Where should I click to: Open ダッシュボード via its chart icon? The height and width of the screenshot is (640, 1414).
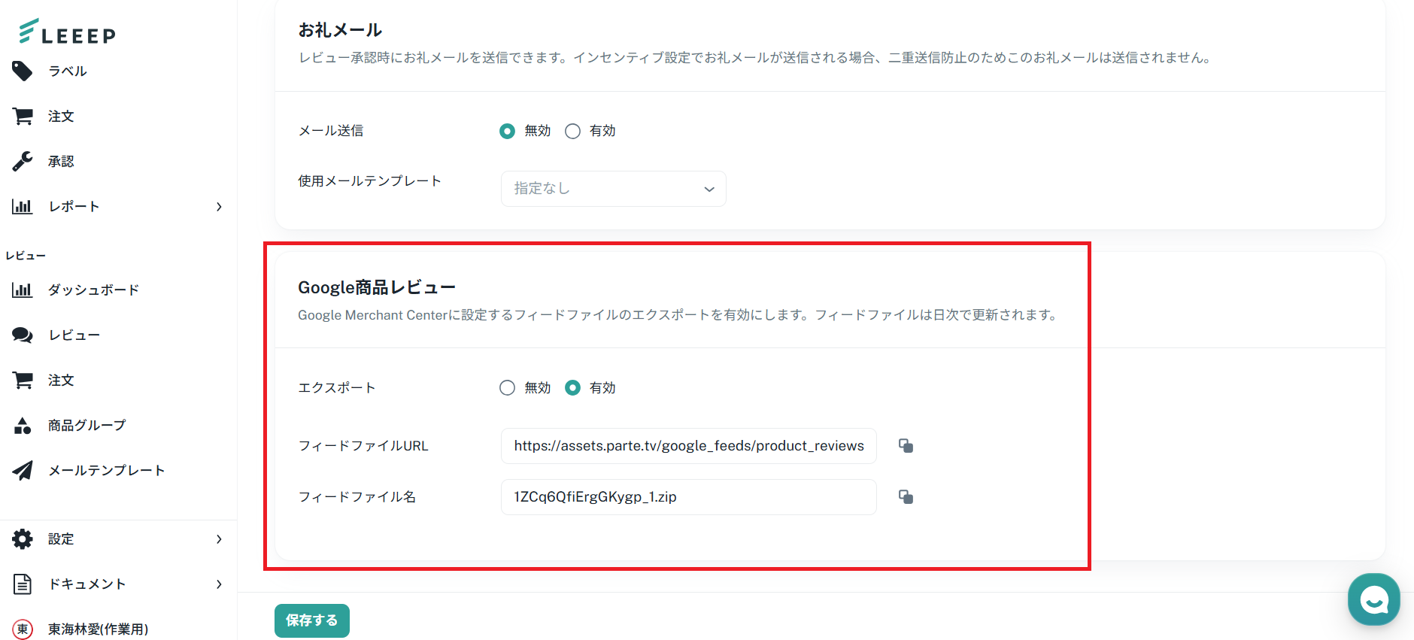pyautogui.click(x=23, y=290)
